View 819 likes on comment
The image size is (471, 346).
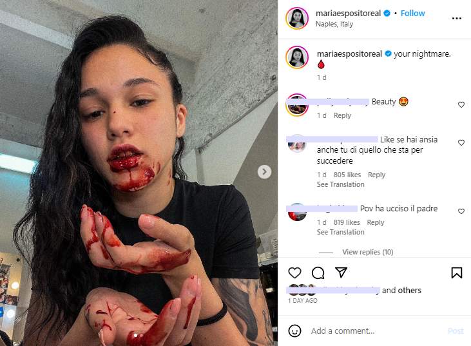347,222
